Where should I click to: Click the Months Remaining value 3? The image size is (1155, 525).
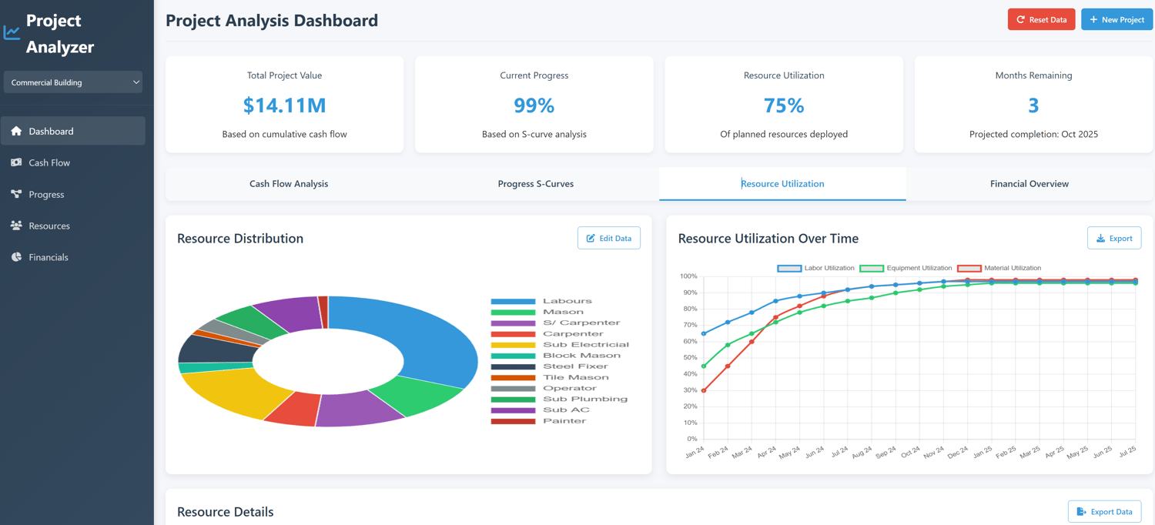pos(1033,105)
